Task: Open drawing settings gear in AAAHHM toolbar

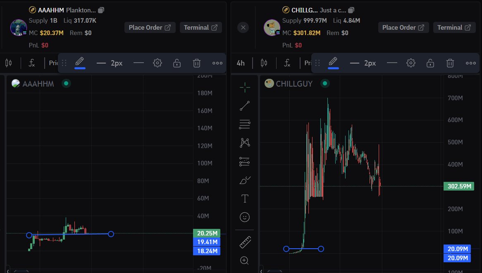Action: tap(157, 63)
